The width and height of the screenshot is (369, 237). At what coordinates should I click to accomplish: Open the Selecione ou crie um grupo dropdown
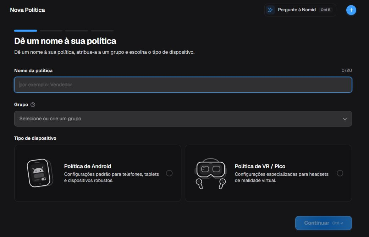pos(183,119)
